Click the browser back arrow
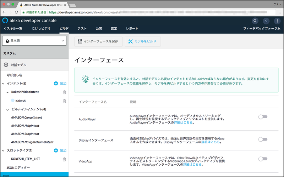This screenshot has height=177, width=284. click(x=4, y=12)
